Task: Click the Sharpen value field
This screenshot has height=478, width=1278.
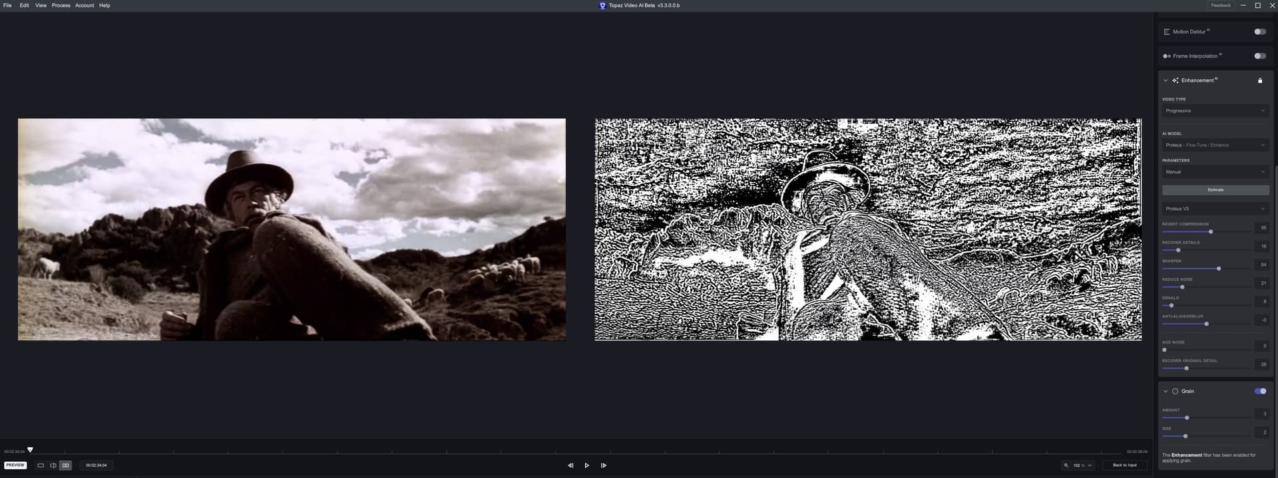Action: (1262, 265)
